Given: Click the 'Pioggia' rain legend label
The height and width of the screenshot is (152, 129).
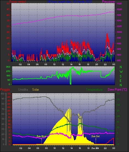Looking at the screenshot, I should [5, 90].
